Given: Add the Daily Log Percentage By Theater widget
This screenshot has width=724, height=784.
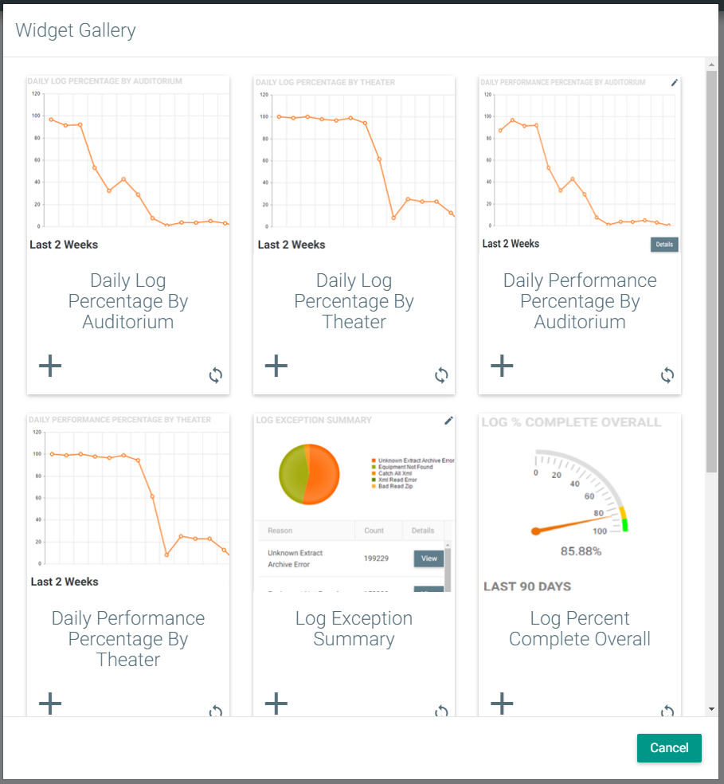Looking at the screenshot, I should click(276, 366).
